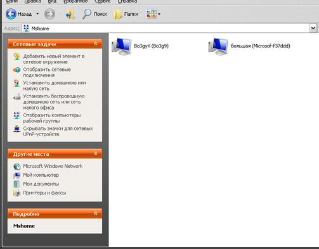Collapse the Сетевые задачи panel
Screen dimensions: 319x249
point(96,44)
